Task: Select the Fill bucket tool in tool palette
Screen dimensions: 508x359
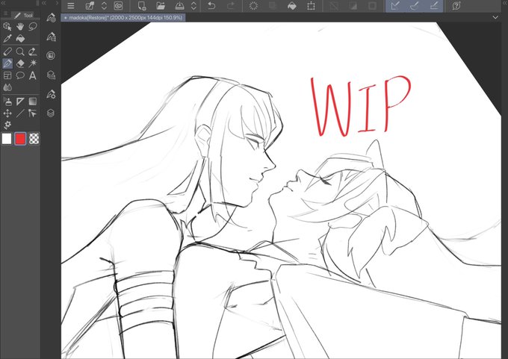Action: pyautogui.click(x=20, y=39)
